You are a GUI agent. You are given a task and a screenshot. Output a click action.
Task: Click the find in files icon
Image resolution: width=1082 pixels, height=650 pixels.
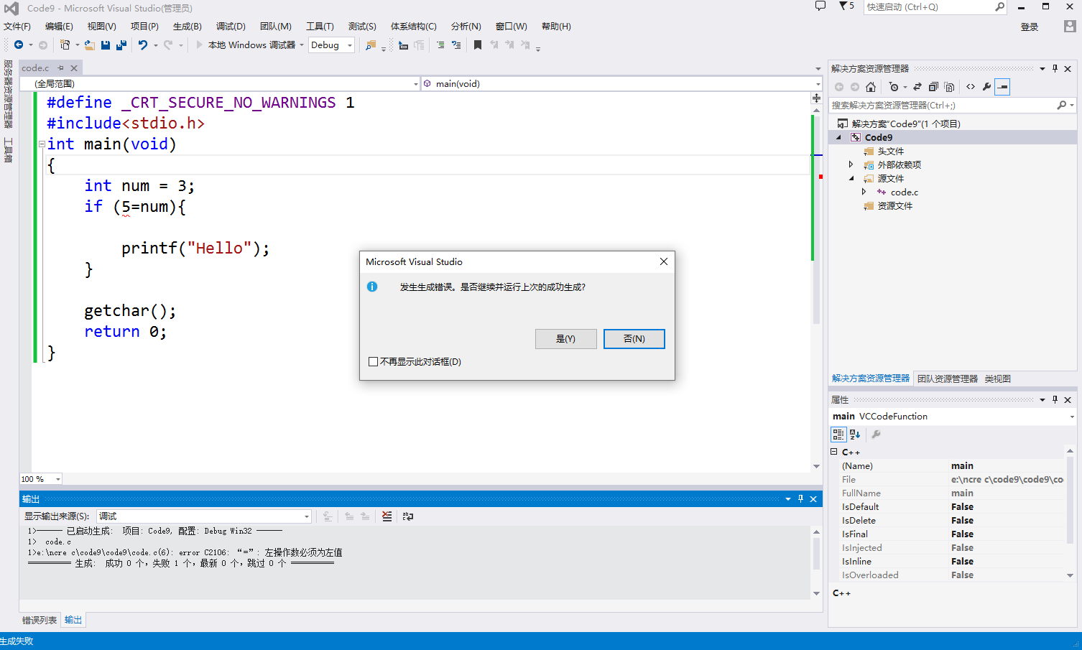pyautogui.click(x=371, y=45)
